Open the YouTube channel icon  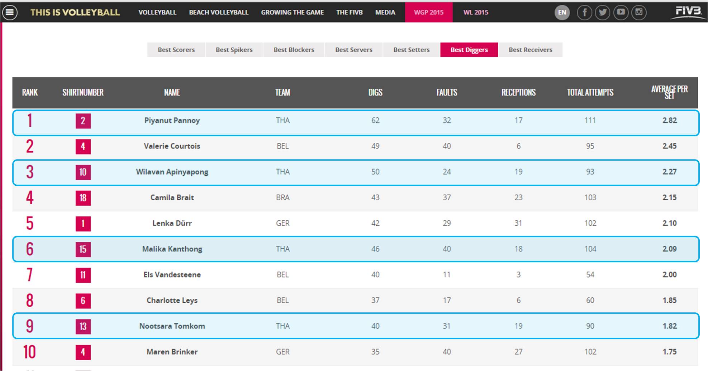click(621, 13)
